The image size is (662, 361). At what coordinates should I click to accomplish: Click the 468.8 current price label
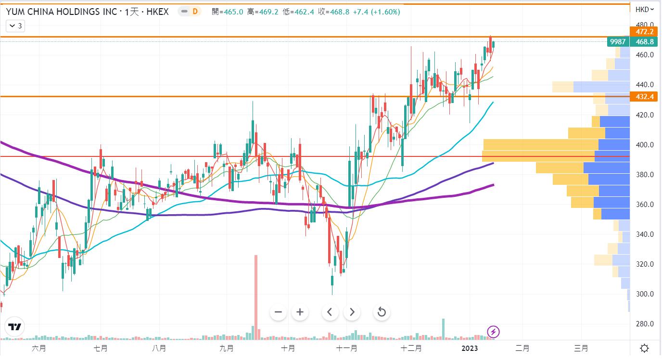click(644, 42)
